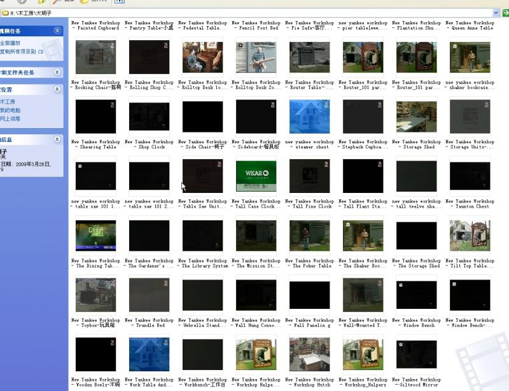Click the 'Plantation Shu...' file name

(x=416, y=25)
